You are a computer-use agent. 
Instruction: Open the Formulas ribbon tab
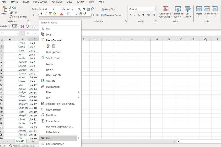pos(57,2)
